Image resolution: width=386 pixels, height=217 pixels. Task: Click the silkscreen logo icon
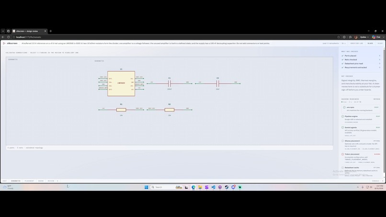[x=4, y=43]
